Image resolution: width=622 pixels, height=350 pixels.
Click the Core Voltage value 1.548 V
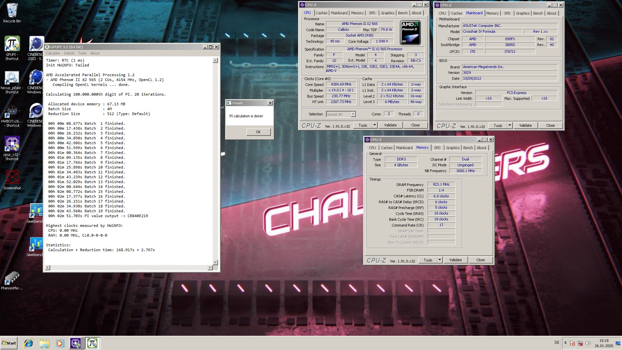pos(382,41)
